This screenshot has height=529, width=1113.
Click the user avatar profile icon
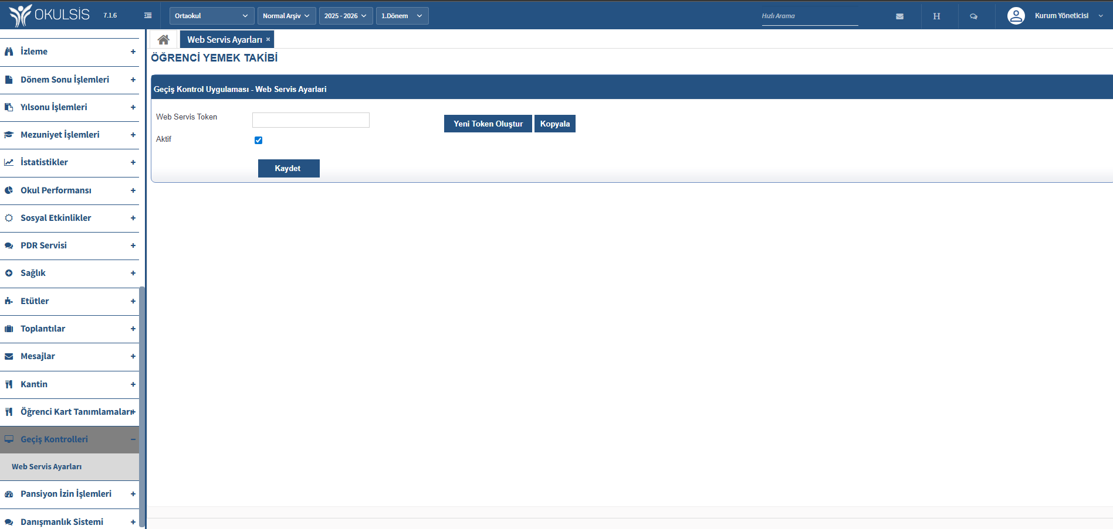pyautogui.click(x=1016, y=16)
